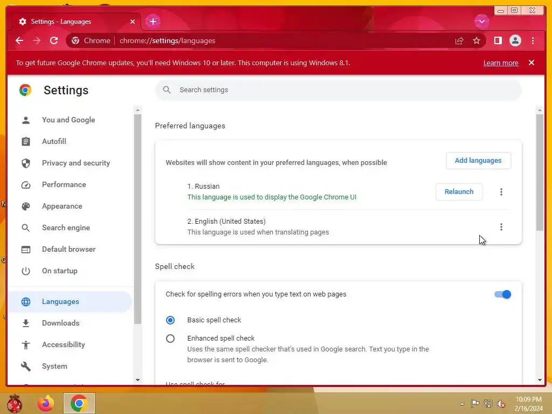Open System settings
This screenshot has width=552, height=414.
tap(70, 366)
